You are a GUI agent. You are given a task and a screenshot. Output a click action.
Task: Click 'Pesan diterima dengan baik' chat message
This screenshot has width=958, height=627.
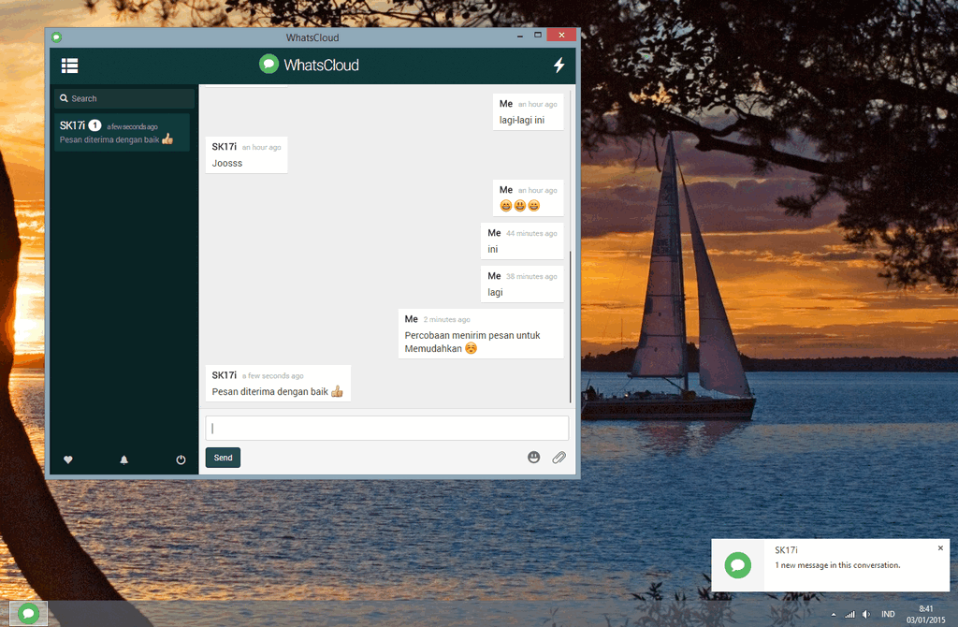click(278, 383)
